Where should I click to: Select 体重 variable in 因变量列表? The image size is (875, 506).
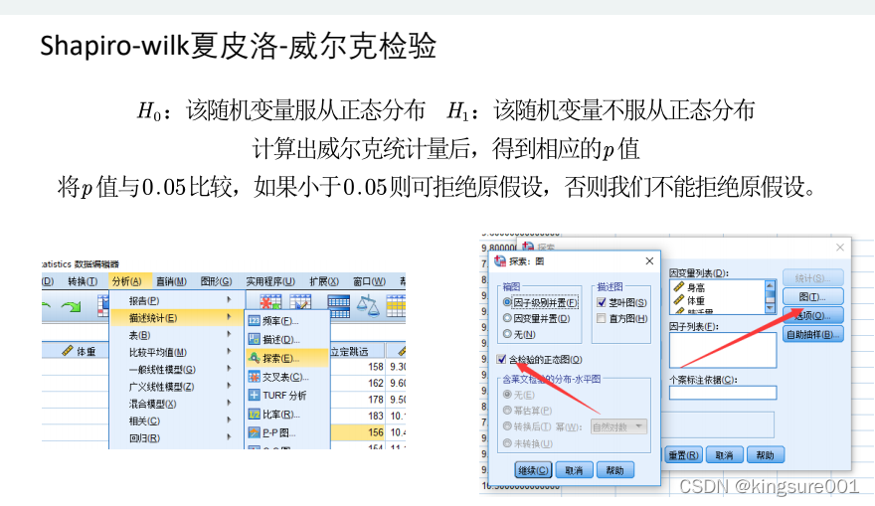[x=690, y=300]
